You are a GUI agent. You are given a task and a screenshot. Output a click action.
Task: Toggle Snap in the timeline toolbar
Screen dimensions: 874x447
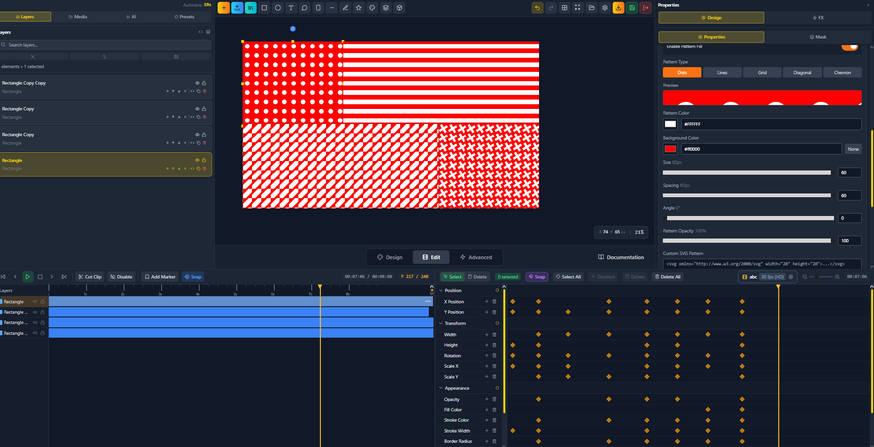tap(193, 277)
